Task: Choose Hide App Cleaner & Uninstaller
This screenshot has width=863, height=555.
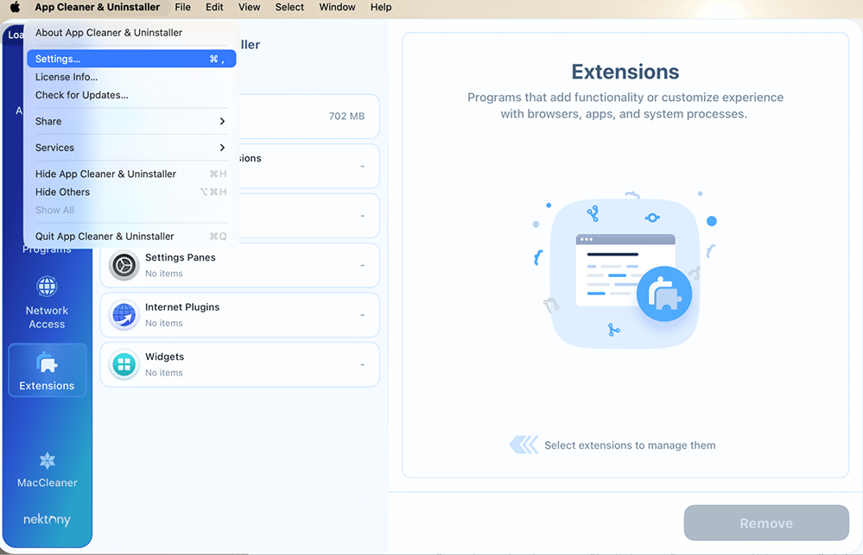Action: 131,173
